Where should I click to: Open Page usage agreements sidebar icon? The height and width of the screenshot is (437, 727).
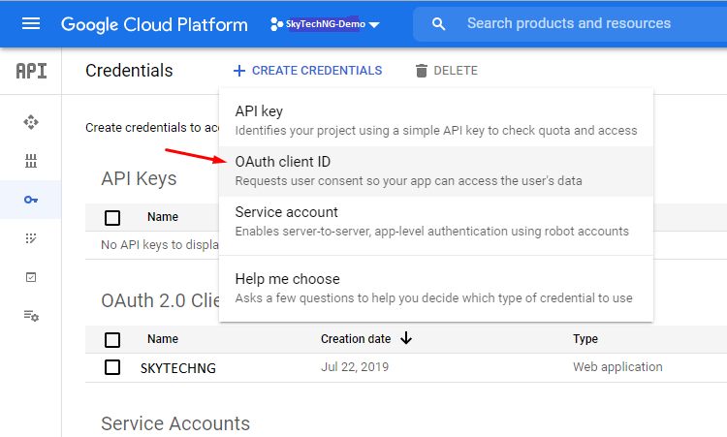click(31, 316)
